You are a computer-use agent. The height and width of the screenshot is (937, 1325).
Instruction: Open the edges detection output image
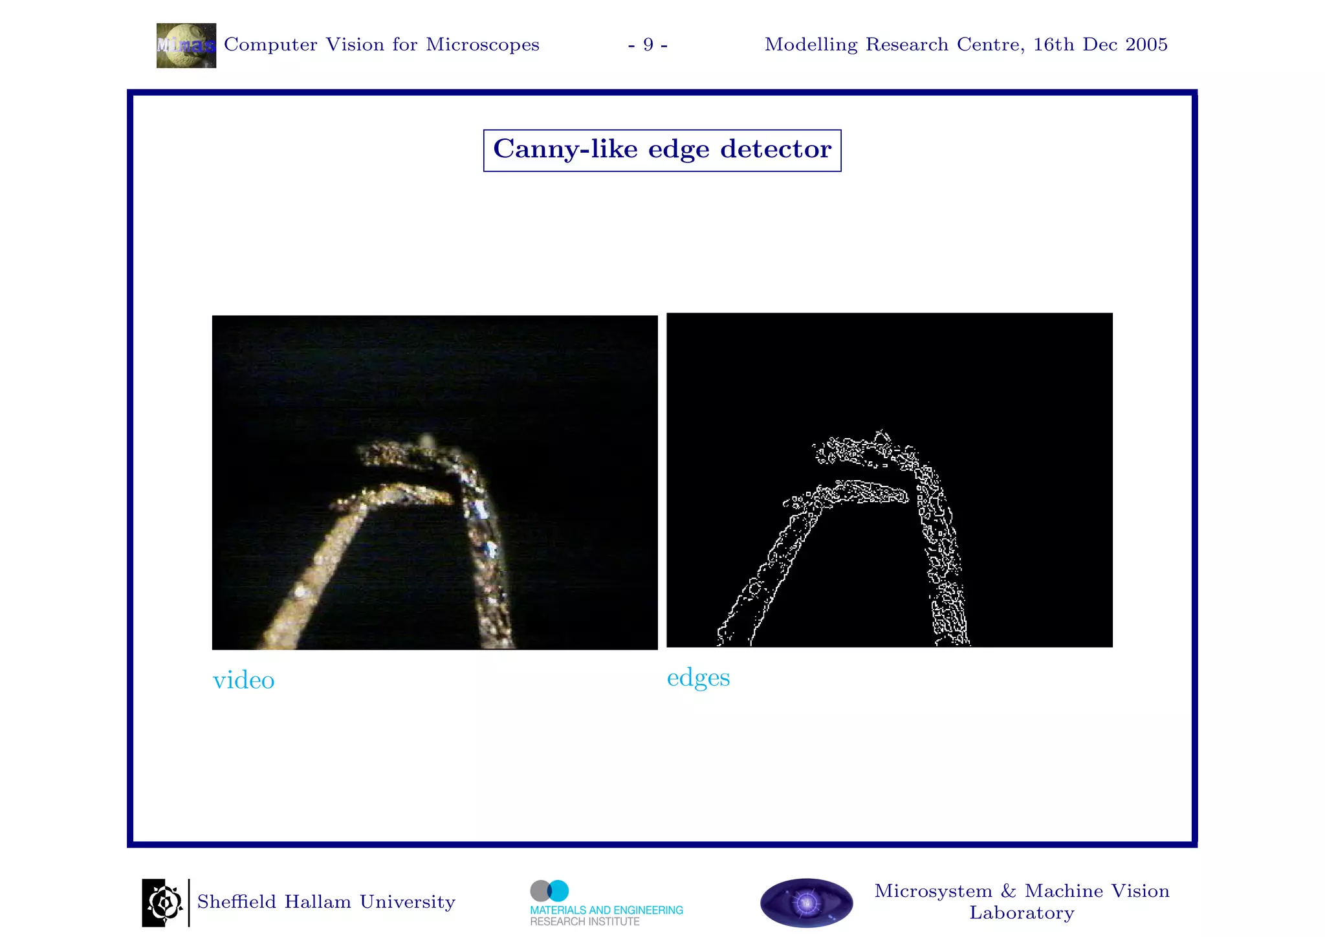click(890, 480)
